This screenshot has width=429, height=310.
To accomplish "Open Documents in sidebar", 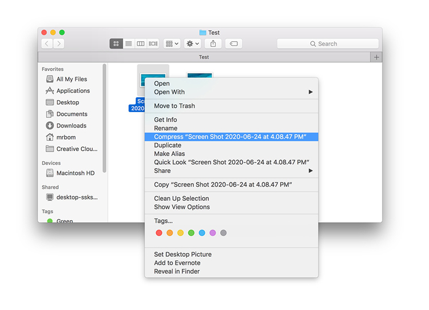I will [x=71, y=114].
